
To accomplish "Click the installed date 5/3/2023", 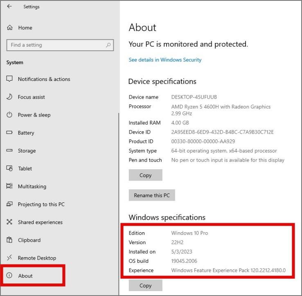I will 182,252.
